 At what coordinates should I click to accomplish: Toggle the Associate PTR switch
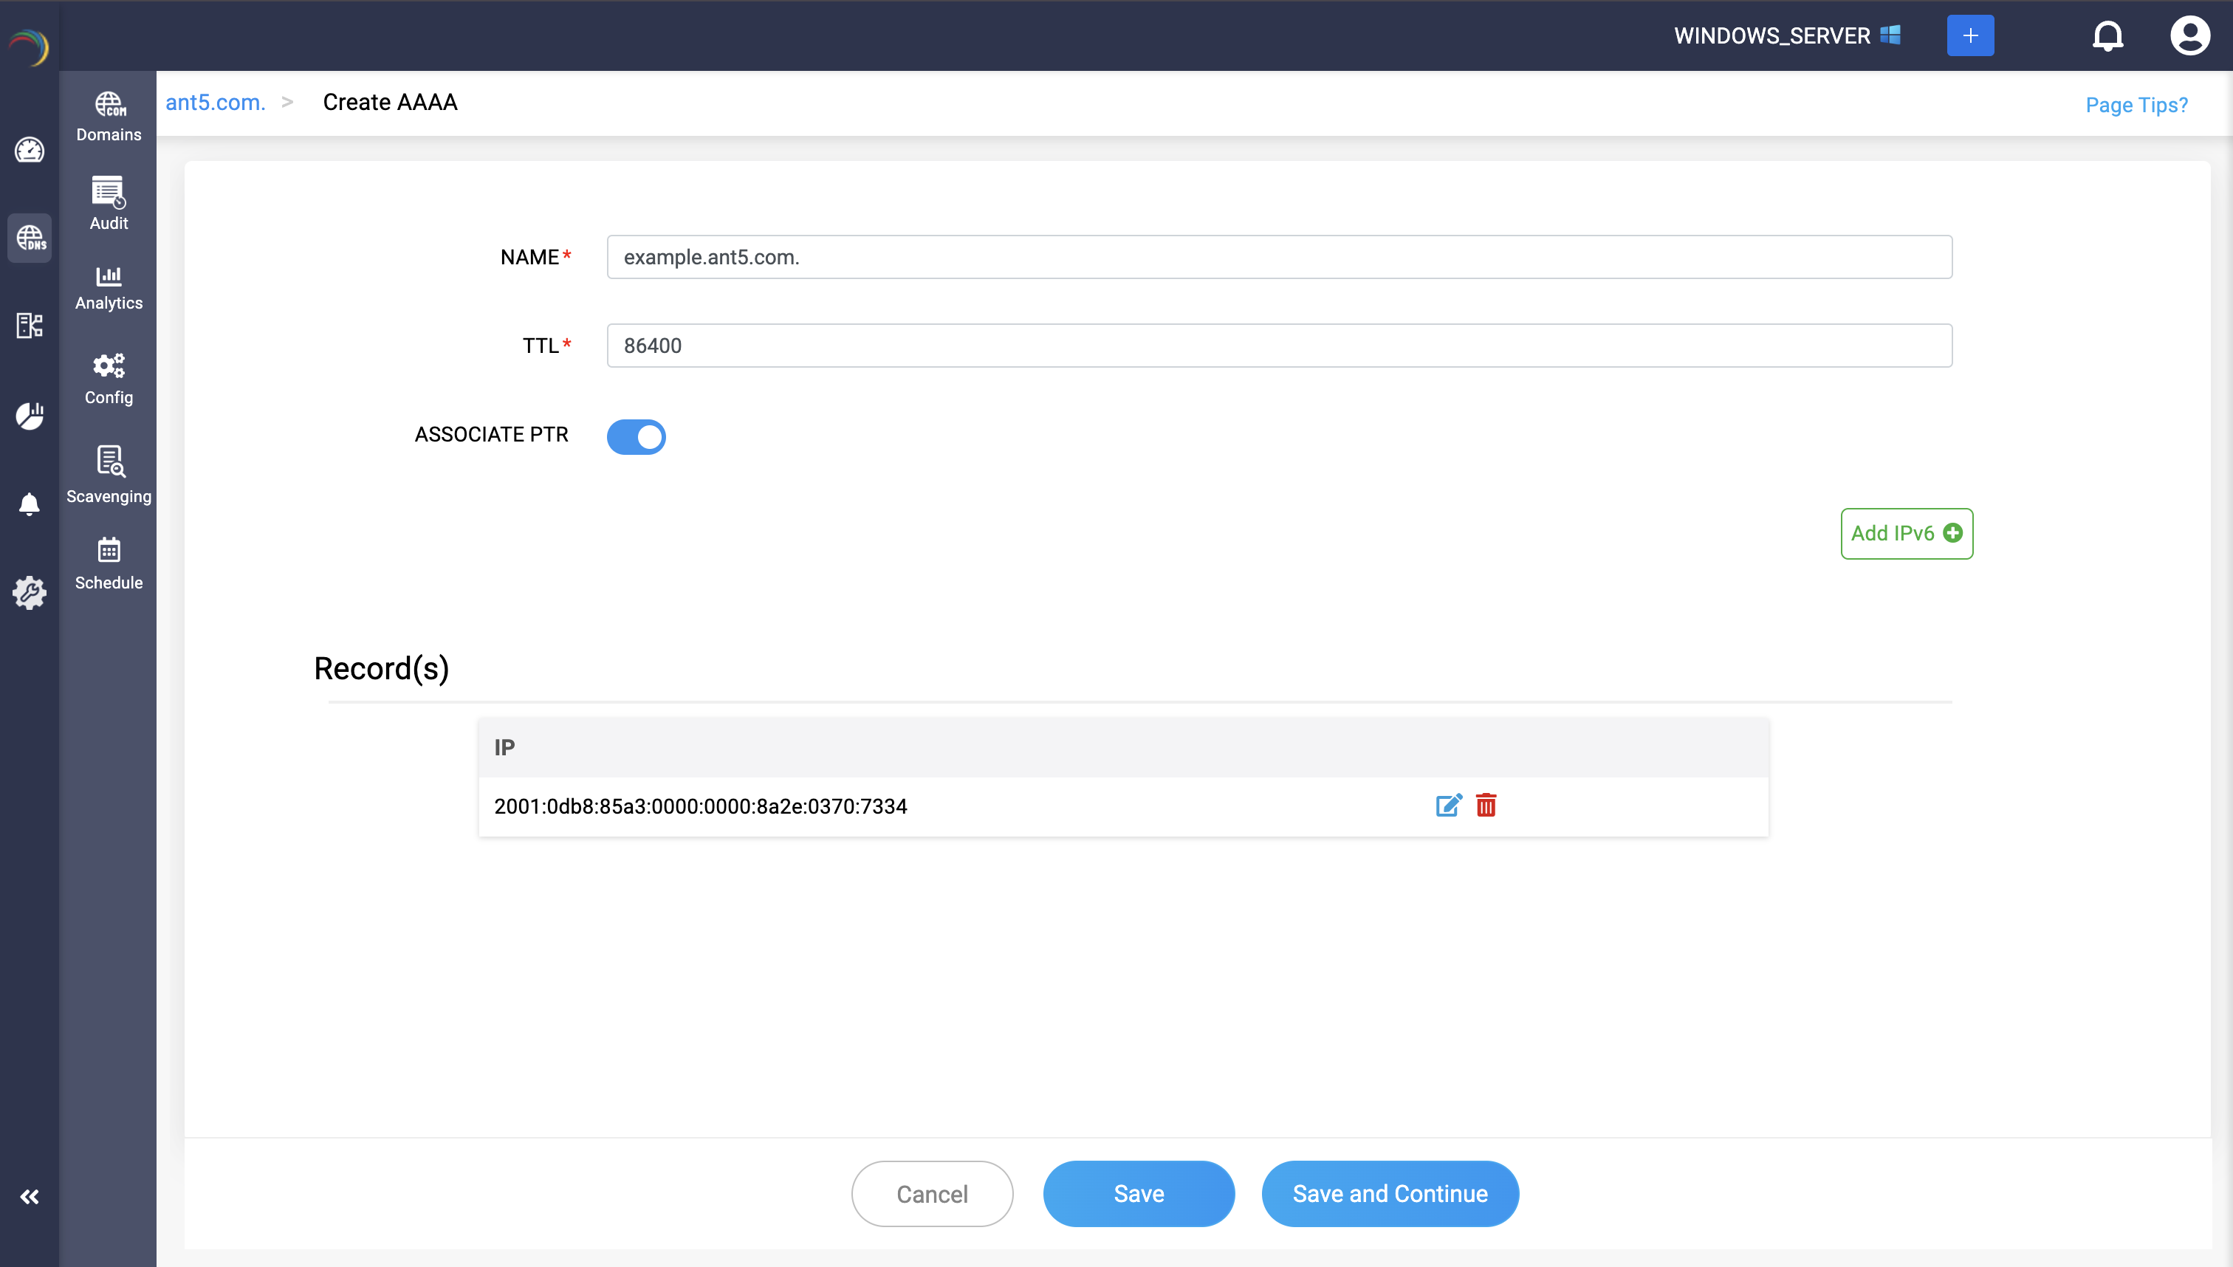(636, 437)
